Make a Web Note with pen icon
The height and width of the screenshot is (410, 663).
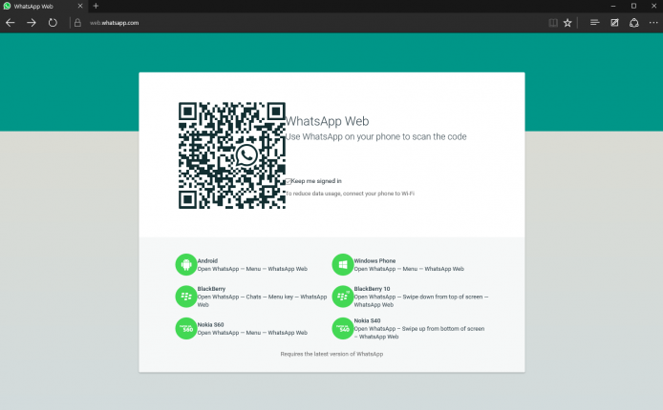coord(614,23)
